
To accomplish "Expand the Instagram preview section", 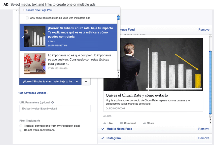I will [114, 138].
